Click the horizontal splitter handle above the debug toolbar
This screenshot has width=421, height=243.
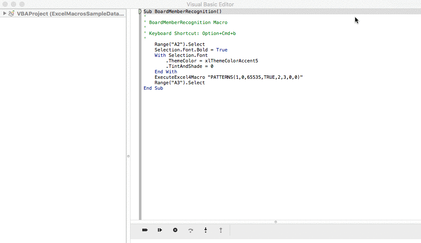click(x=275, y=222)
